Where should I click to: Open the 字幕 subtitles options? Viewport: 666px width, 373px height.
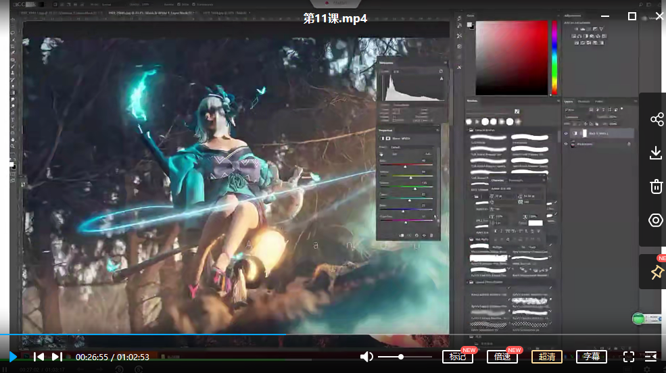coord(591,357)
